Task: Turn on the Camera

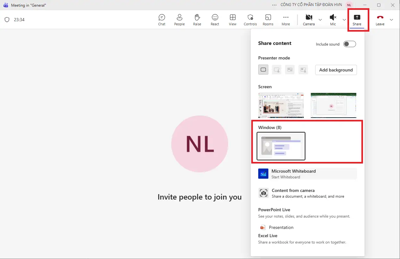Action: coord(309,20)
